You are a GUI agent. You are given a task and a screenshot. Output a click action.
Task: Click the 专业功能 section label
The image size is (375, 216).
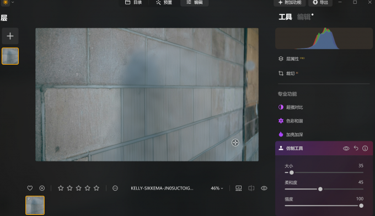pos(287,94)
